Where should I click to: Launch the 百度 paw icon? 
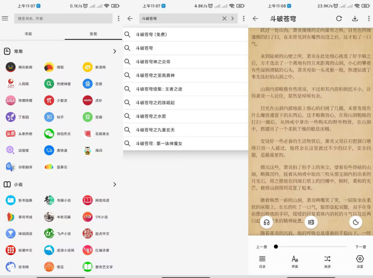(x=88, y=84)
